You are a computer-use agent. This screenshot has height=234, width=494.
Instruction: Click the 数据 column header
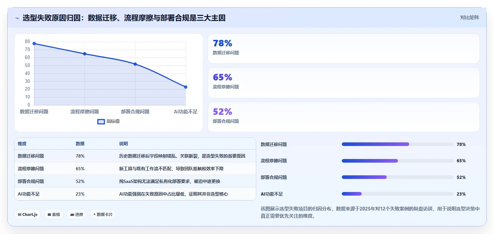click(80, 144)
